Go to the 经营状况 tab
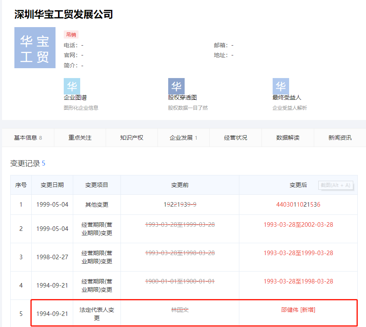 [x=236, y=138]
